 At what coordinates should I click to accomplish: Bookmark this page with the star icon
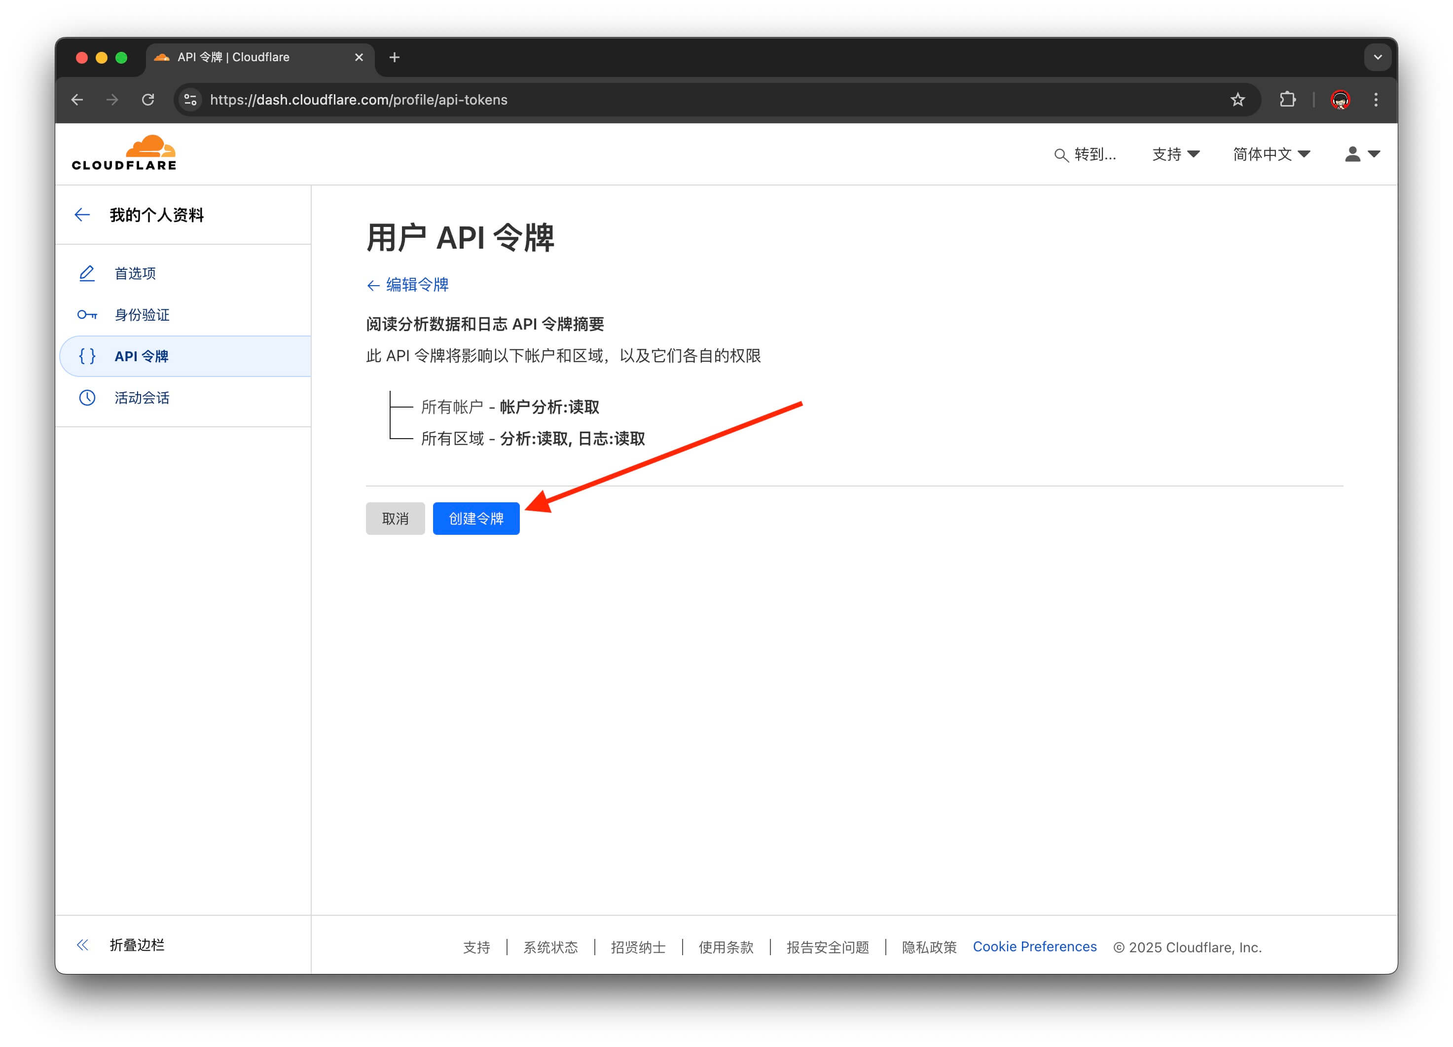pyautogui.click(x=1238, y=100)
